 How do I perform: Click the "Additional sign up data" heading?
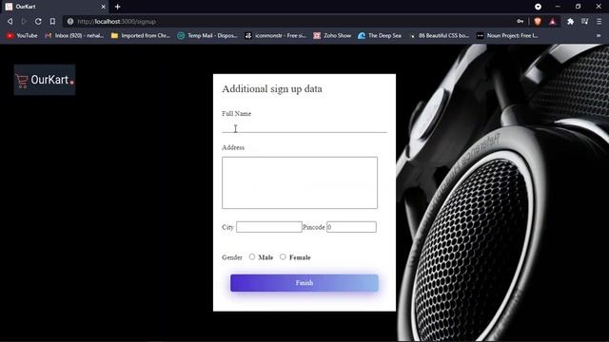tap(272, 88)
